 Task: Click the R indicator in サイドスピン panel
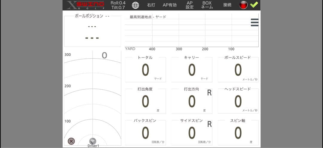tap(209, 124)
